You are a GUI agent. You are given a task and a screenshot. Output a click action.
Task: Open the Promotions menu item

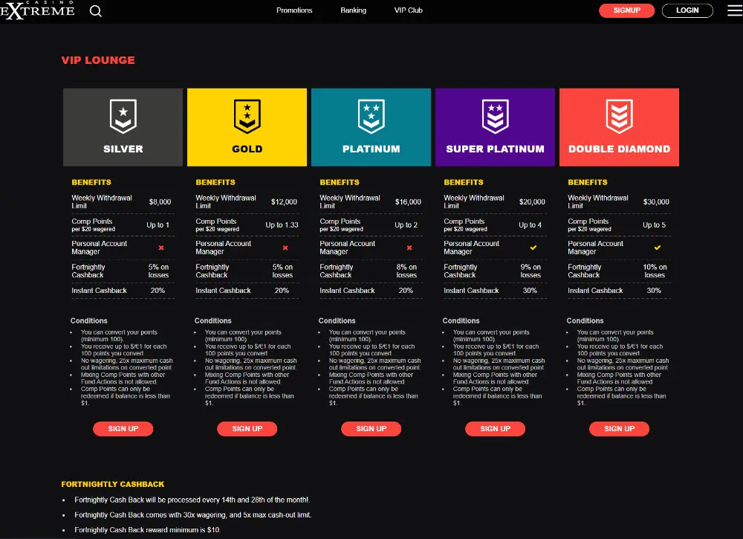click(x=294, y=10)
